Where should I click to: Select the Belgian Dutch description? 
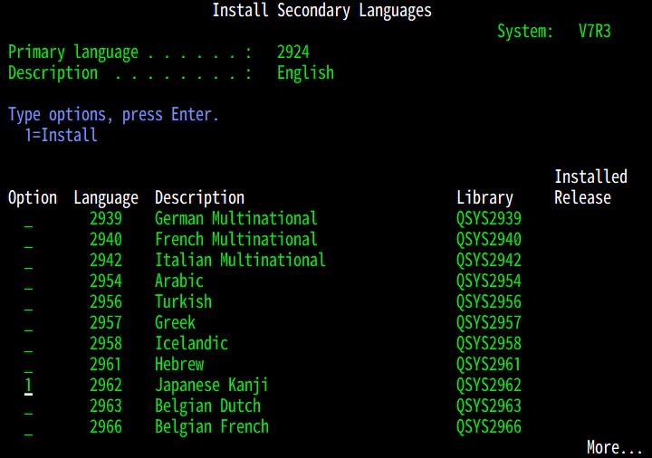click(207, 406)
